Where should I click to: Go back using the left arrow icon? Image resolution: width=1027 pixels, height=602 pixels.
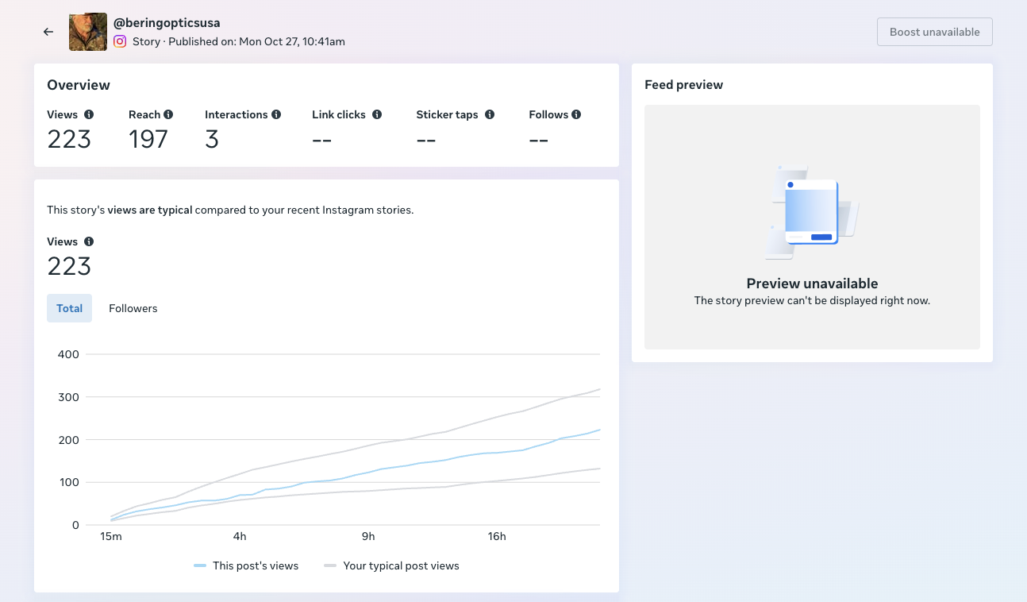coord(48,32)
